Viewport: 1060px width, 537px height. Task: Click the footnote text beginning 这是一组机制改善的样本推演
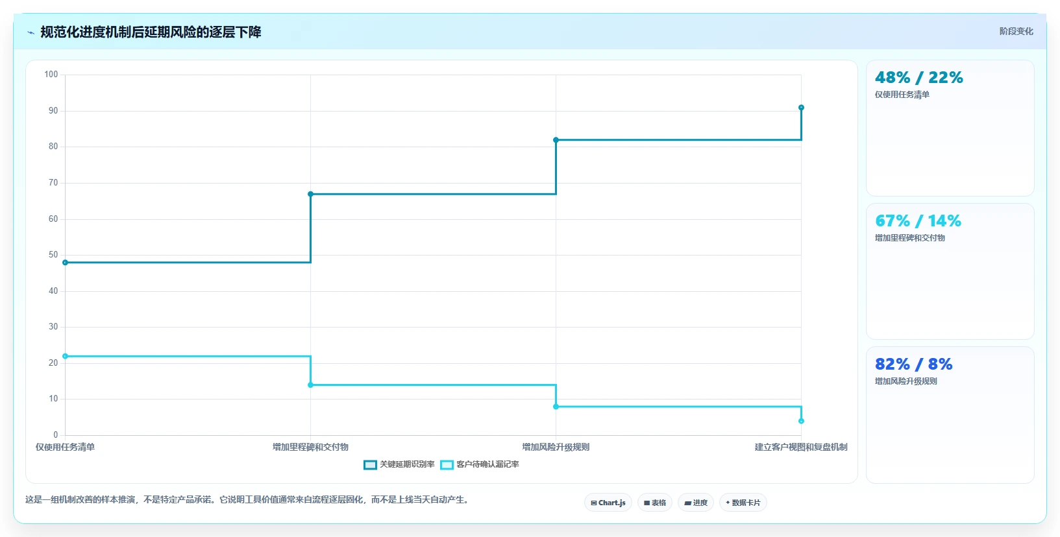(247, 500)
